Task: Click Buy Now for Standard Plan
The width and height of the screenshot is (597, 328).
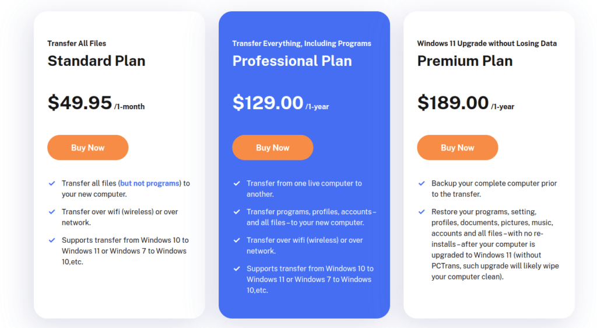Action: tap(87, 148)
